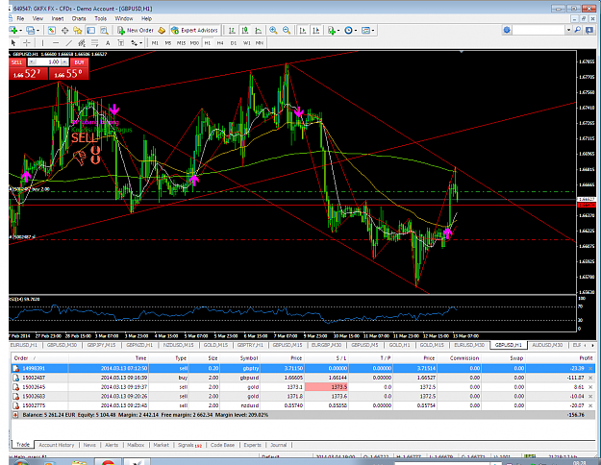Show the Data Window using the crosshair-circle icon
This screenshot has height=465, width=601.
point(64,30)
